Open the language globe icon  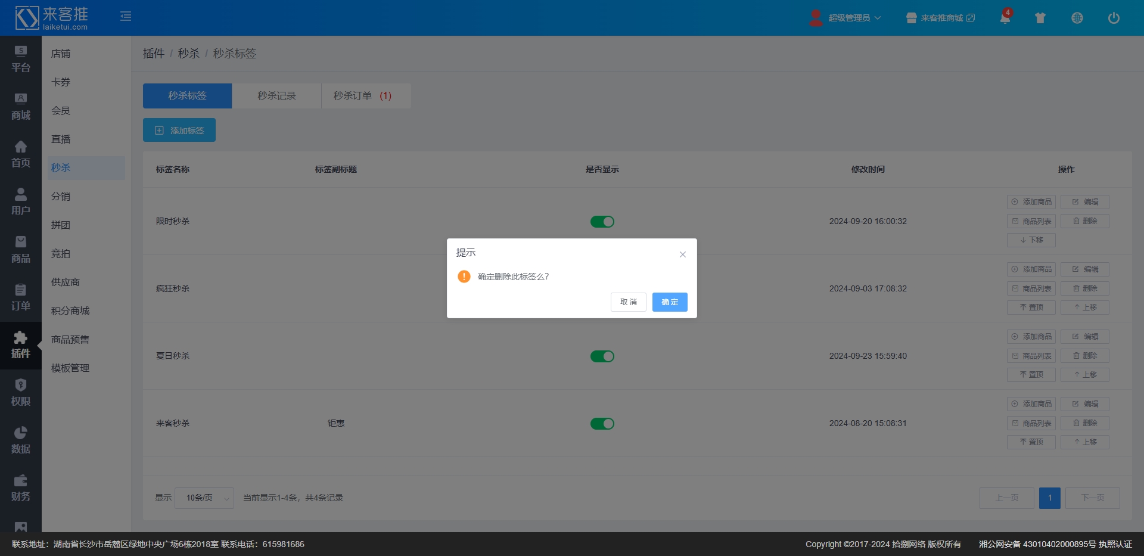1077,18
